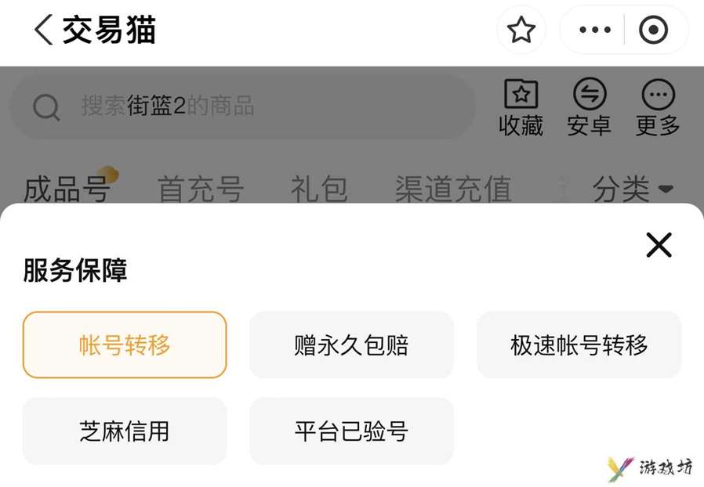This screenshot has width=704, height=487.
Task: Close the 服务保障 filter panel
Action: coord(659,245)
